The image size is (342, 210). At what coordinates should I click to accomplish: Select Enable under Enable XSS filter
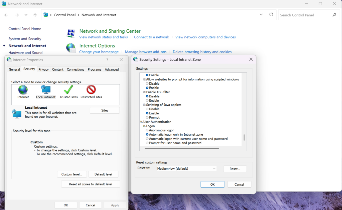[147, 101]
